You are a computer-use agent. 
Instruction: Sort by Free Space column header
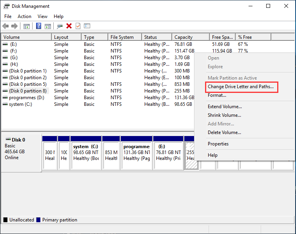pyautogui.click(x=223, y=37)
